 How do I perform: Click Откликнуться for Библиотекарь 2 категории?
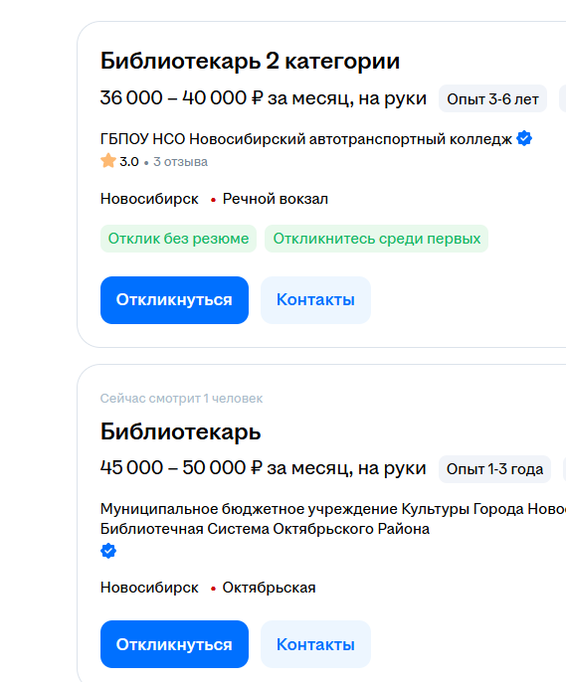(174, 300)
